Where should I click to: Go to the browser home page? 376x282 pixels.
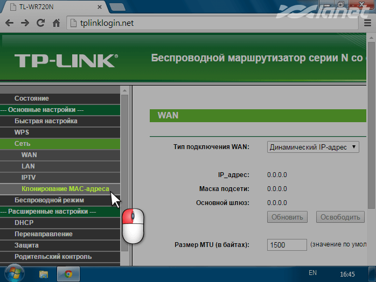coord(56,23)
